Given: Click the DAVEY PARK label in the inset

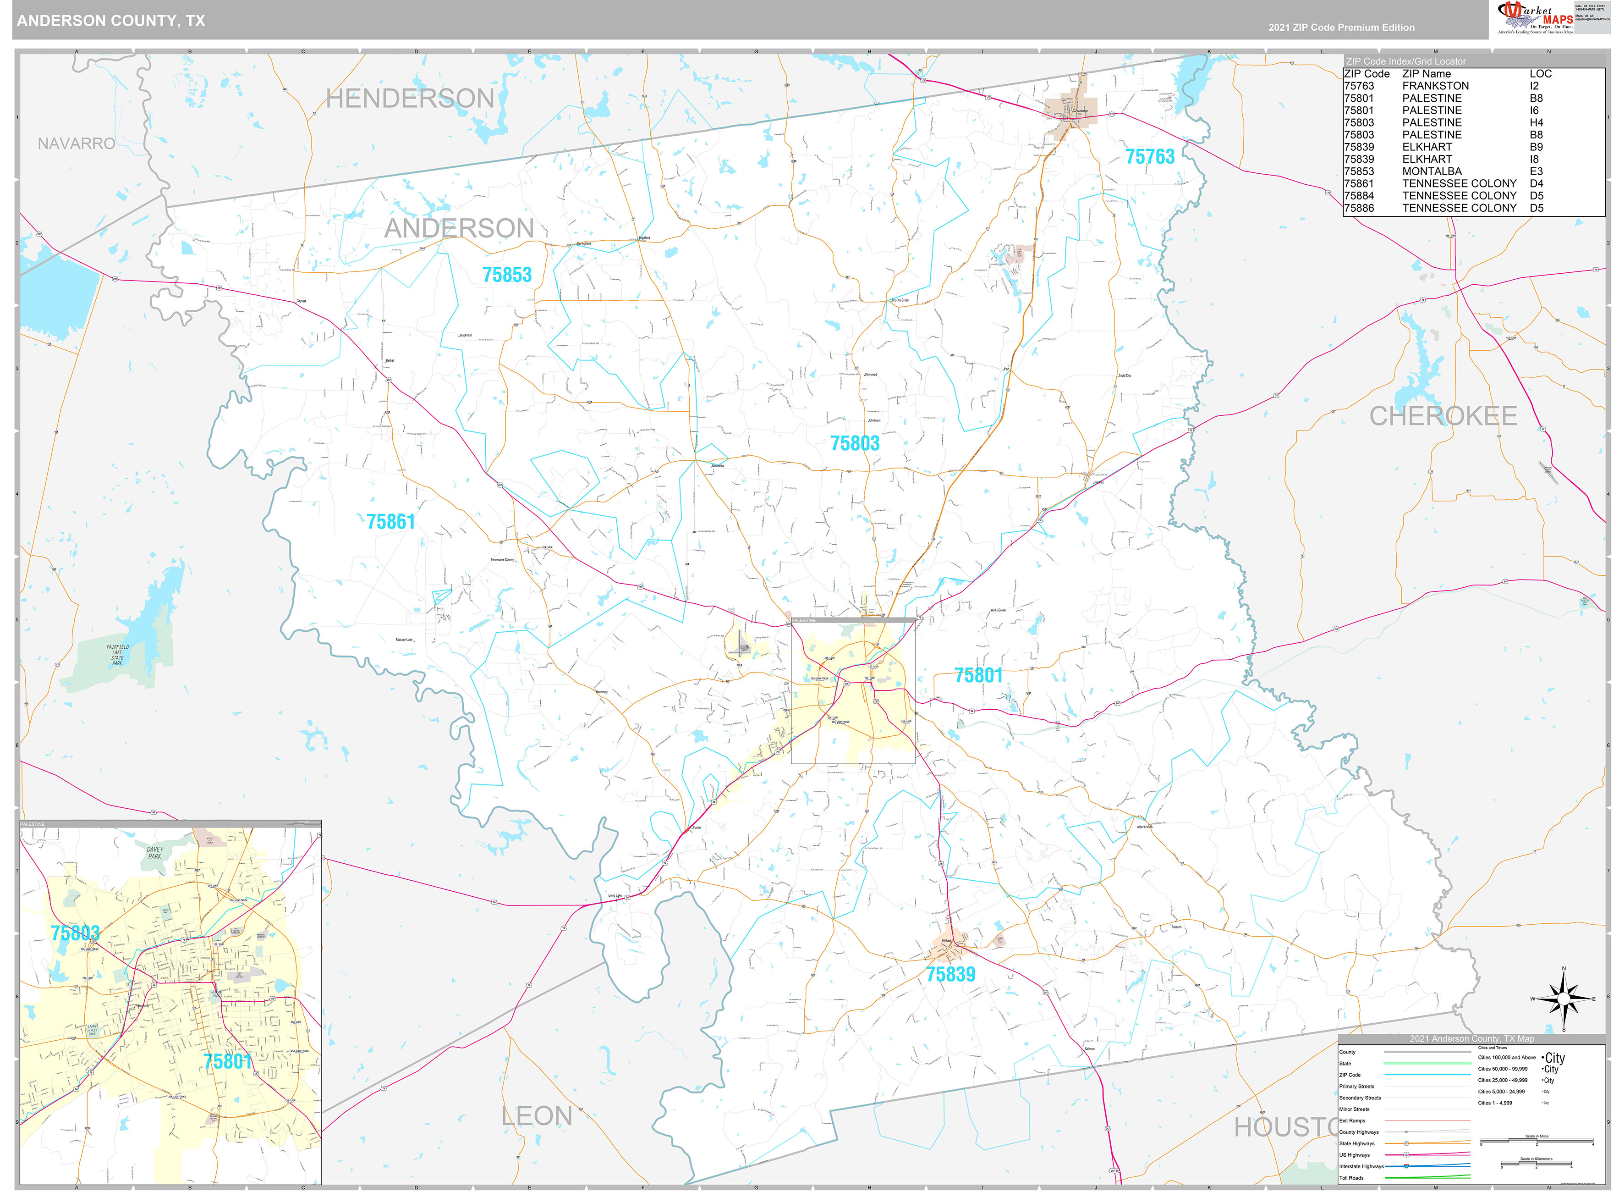Looking at the screenshot, I should 154,853.
